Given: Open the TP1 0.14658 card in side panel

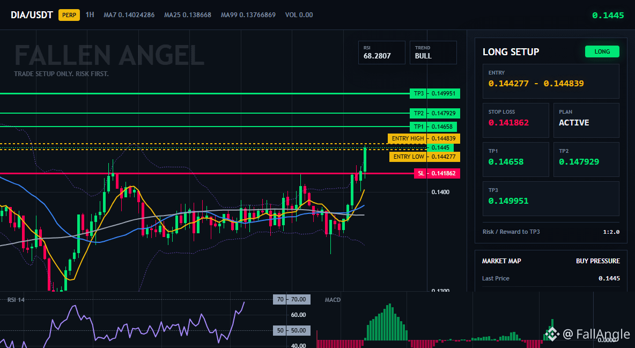Looking at the screenshot, I should click(x=515, y=159).
